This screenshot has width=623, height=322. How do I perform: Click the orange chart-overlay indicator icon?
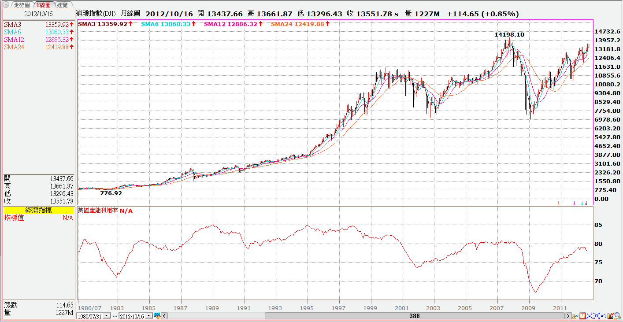575,316
